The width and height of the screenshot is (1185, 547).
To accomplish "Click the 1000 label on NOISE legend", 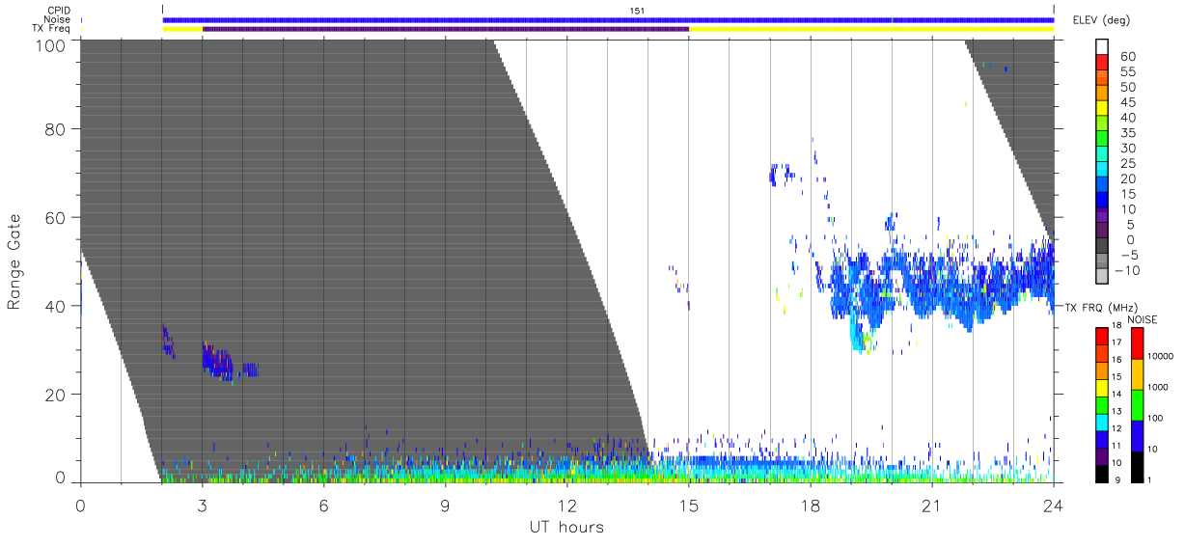I will [1159, 388].
